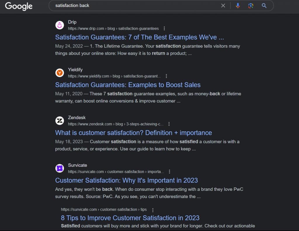This screenshot has height=231, width=299.
Task: Click the Survicate favicon icon
Action: click(x=60, y=168)
